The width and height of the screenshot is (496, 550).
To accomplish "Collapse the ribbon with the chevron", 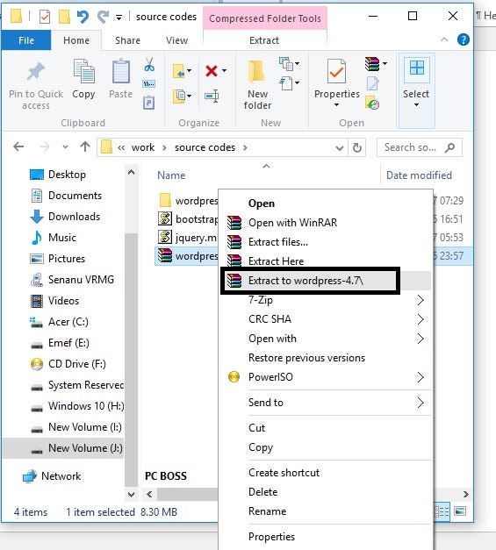I will pyautogui.click(x=444, y=39).
